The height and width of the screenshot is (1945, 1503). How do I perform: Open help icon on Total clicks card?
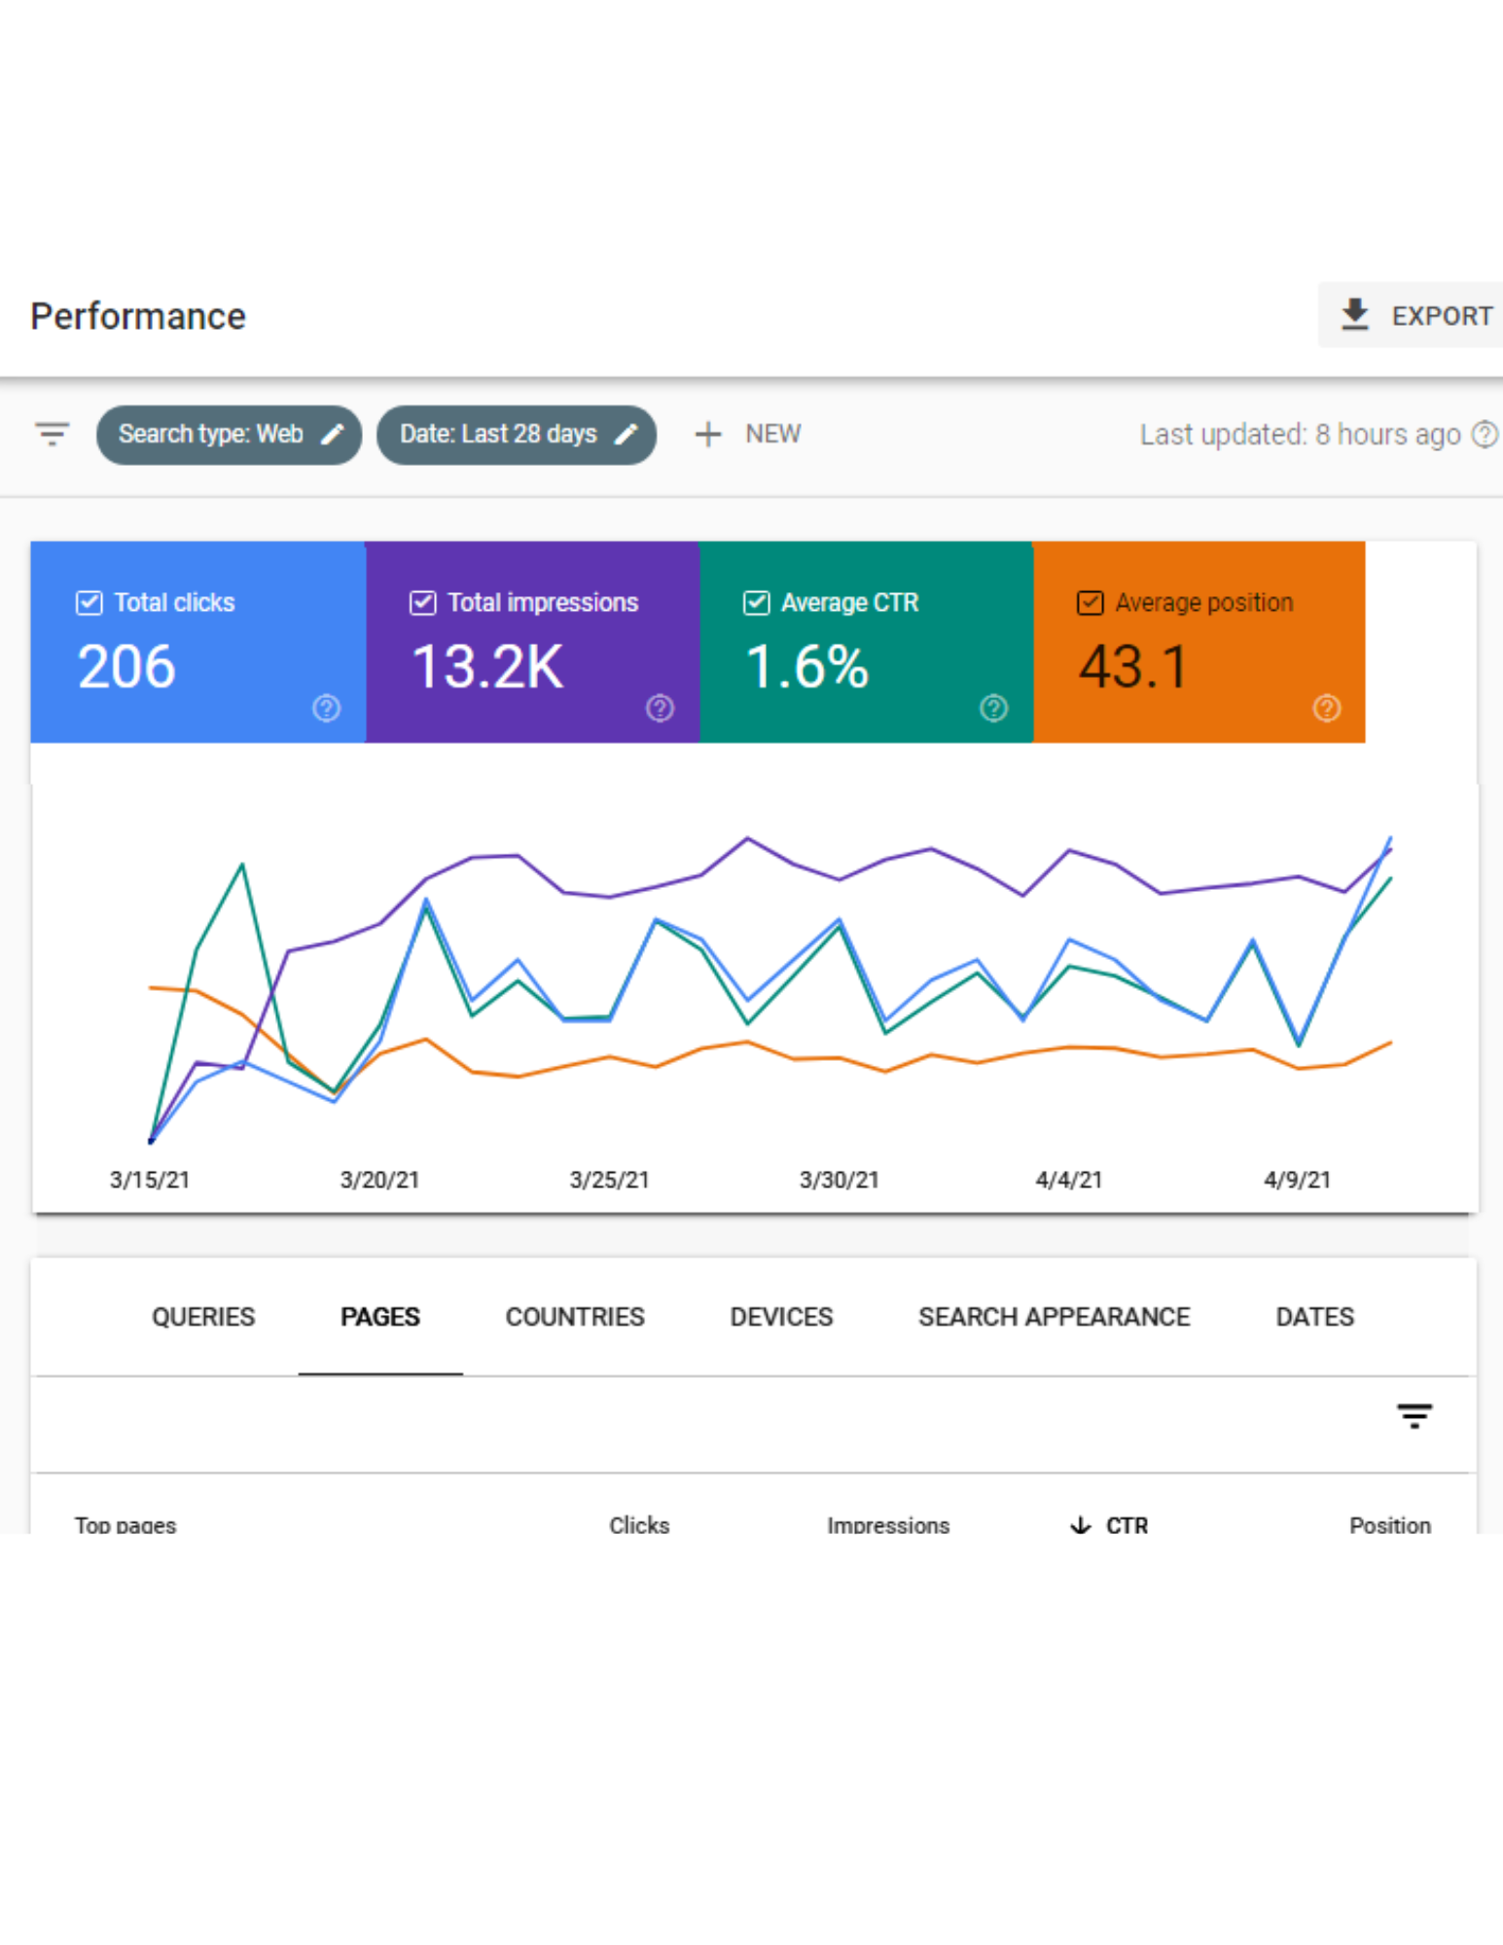[327, 708]
